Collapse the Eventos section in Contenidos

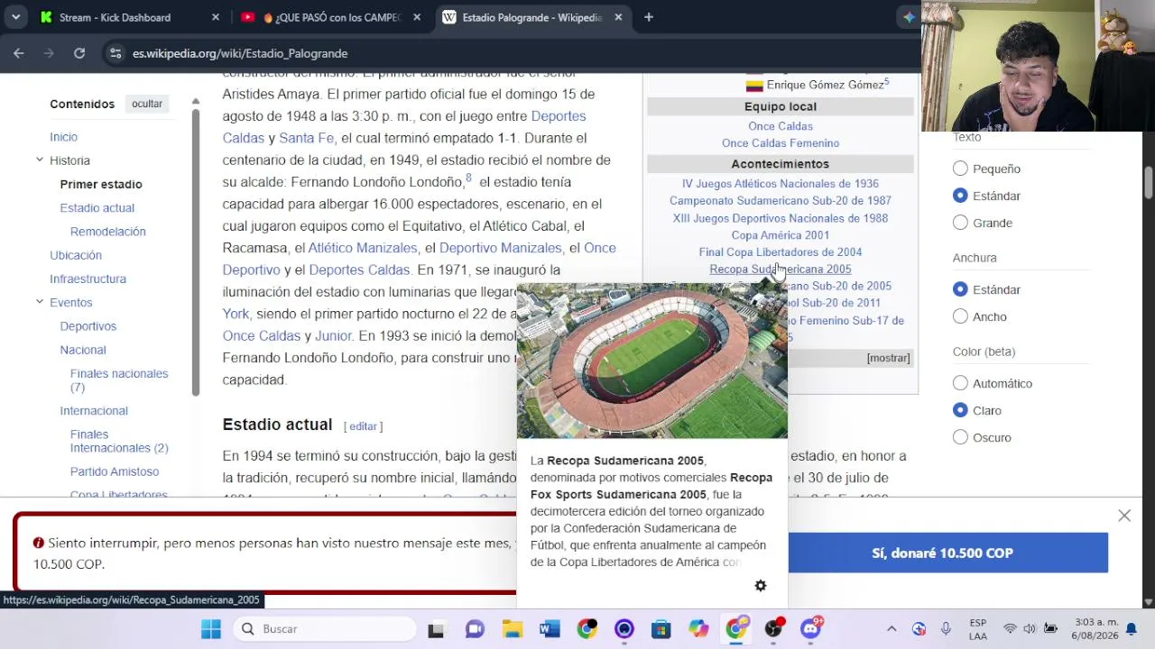[40, 301]
